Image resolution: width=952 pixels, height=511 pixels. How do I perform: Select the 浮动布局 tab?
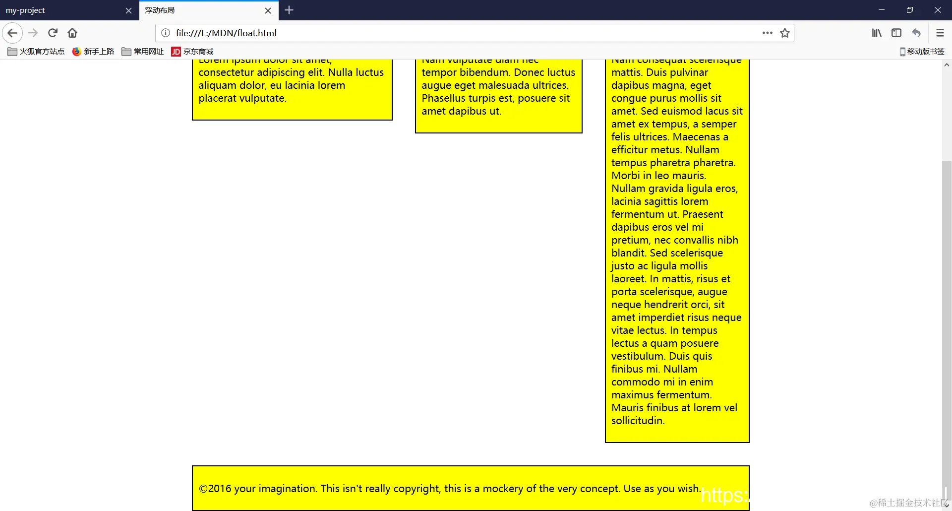tap(209, 10)
